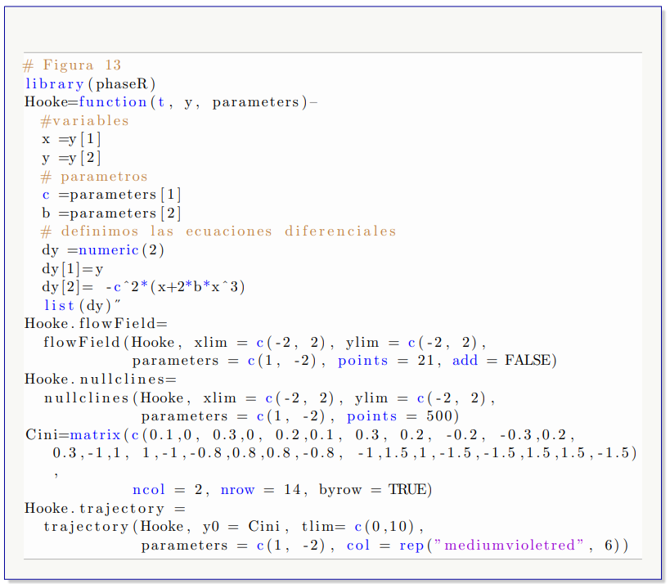
Task: Click the "# definimos las ecuaciones diferenciales" comment
Action: click(x=218, y=231)
